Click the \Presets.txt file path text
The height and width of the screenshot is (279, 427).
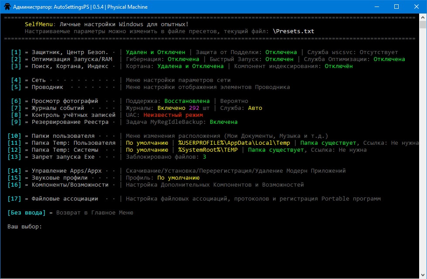point(293,31)
